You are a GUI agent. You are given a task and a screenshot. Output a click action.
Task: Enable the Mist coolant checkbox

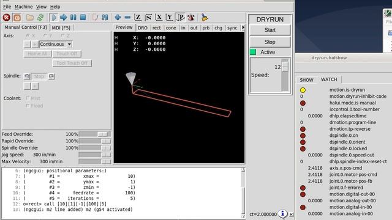pos(28,98)
